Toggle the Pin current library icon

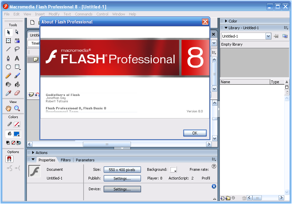click(x=276, y=36)
